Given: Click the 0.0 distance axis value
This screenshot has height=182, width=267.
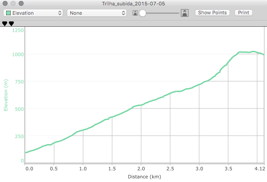Looking at the screenshot, I should click(29, 169).
